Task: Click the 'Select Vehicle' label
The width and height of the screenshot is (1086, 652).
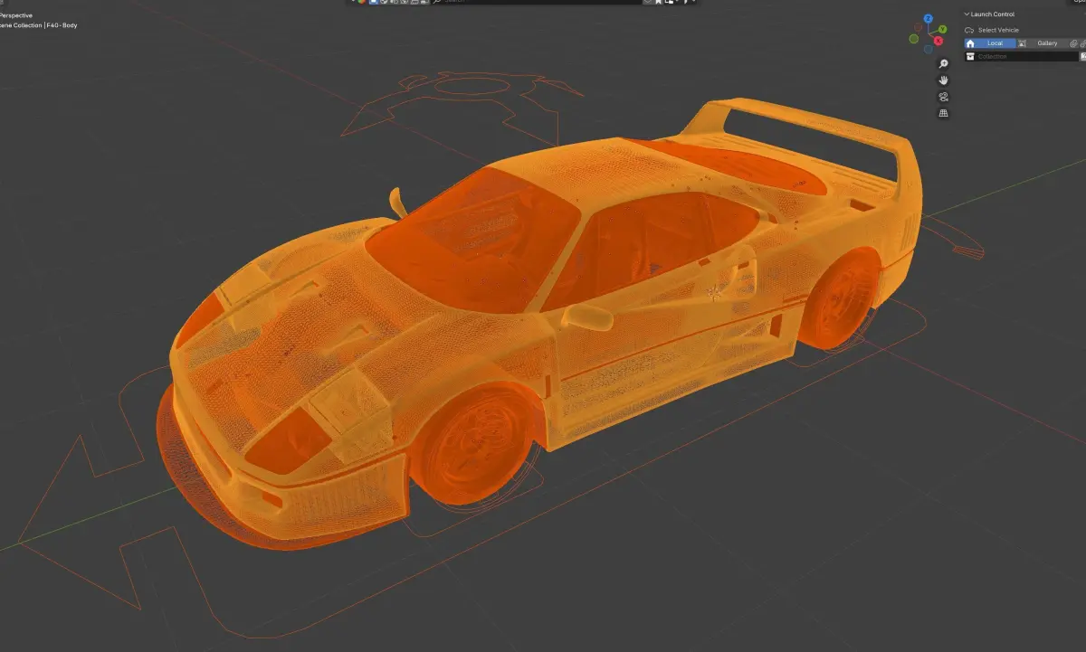Action: tap(998, 30)
